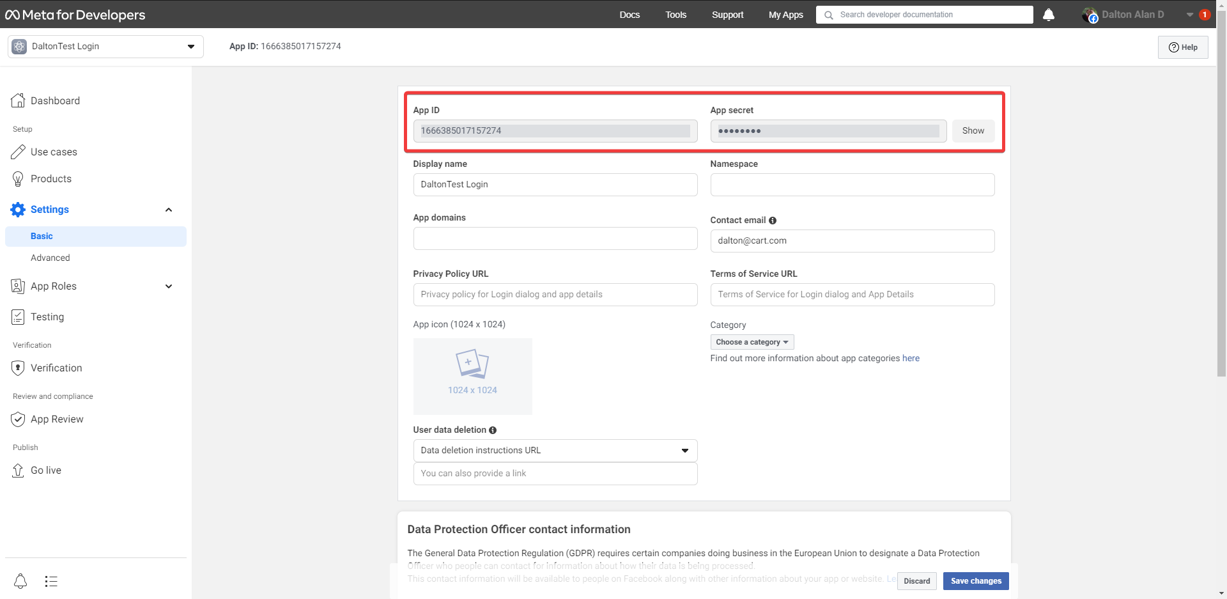Click the Display name field
This screenshot has width=1227, height=599.
click(555, 185)
